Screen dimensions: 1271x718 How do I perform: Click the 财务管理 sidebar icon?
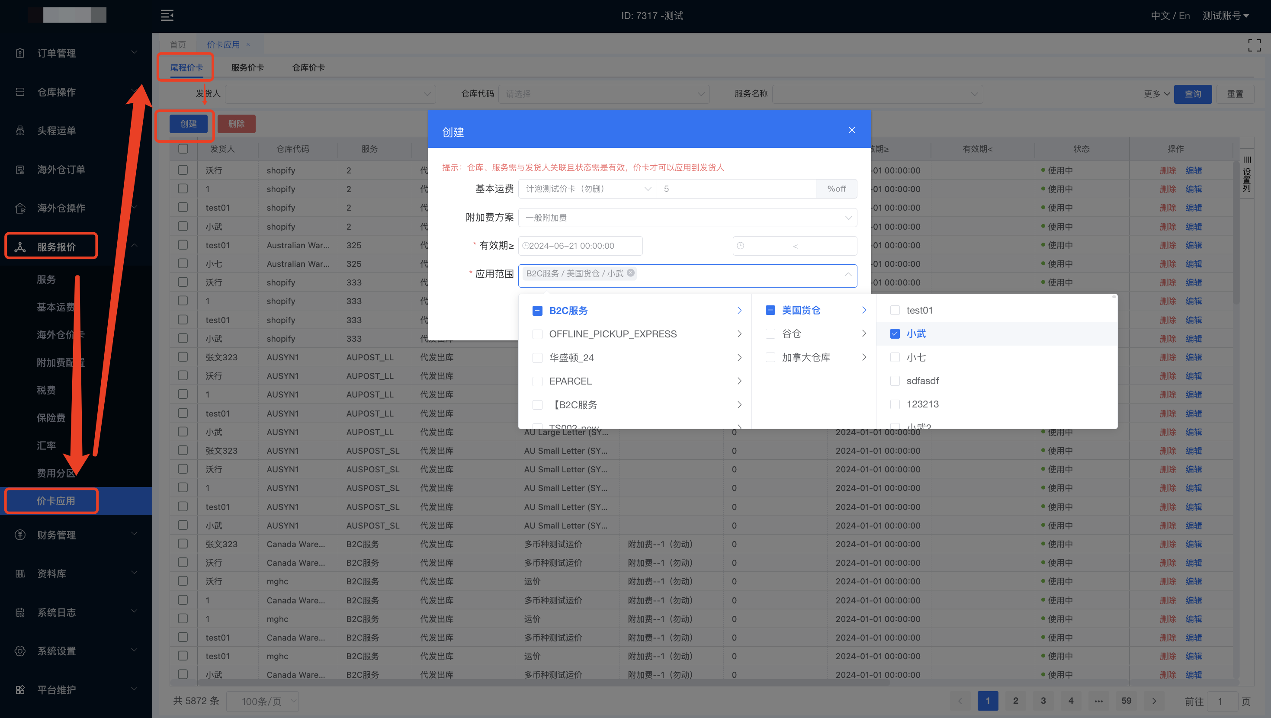click(x=20, y=535)
